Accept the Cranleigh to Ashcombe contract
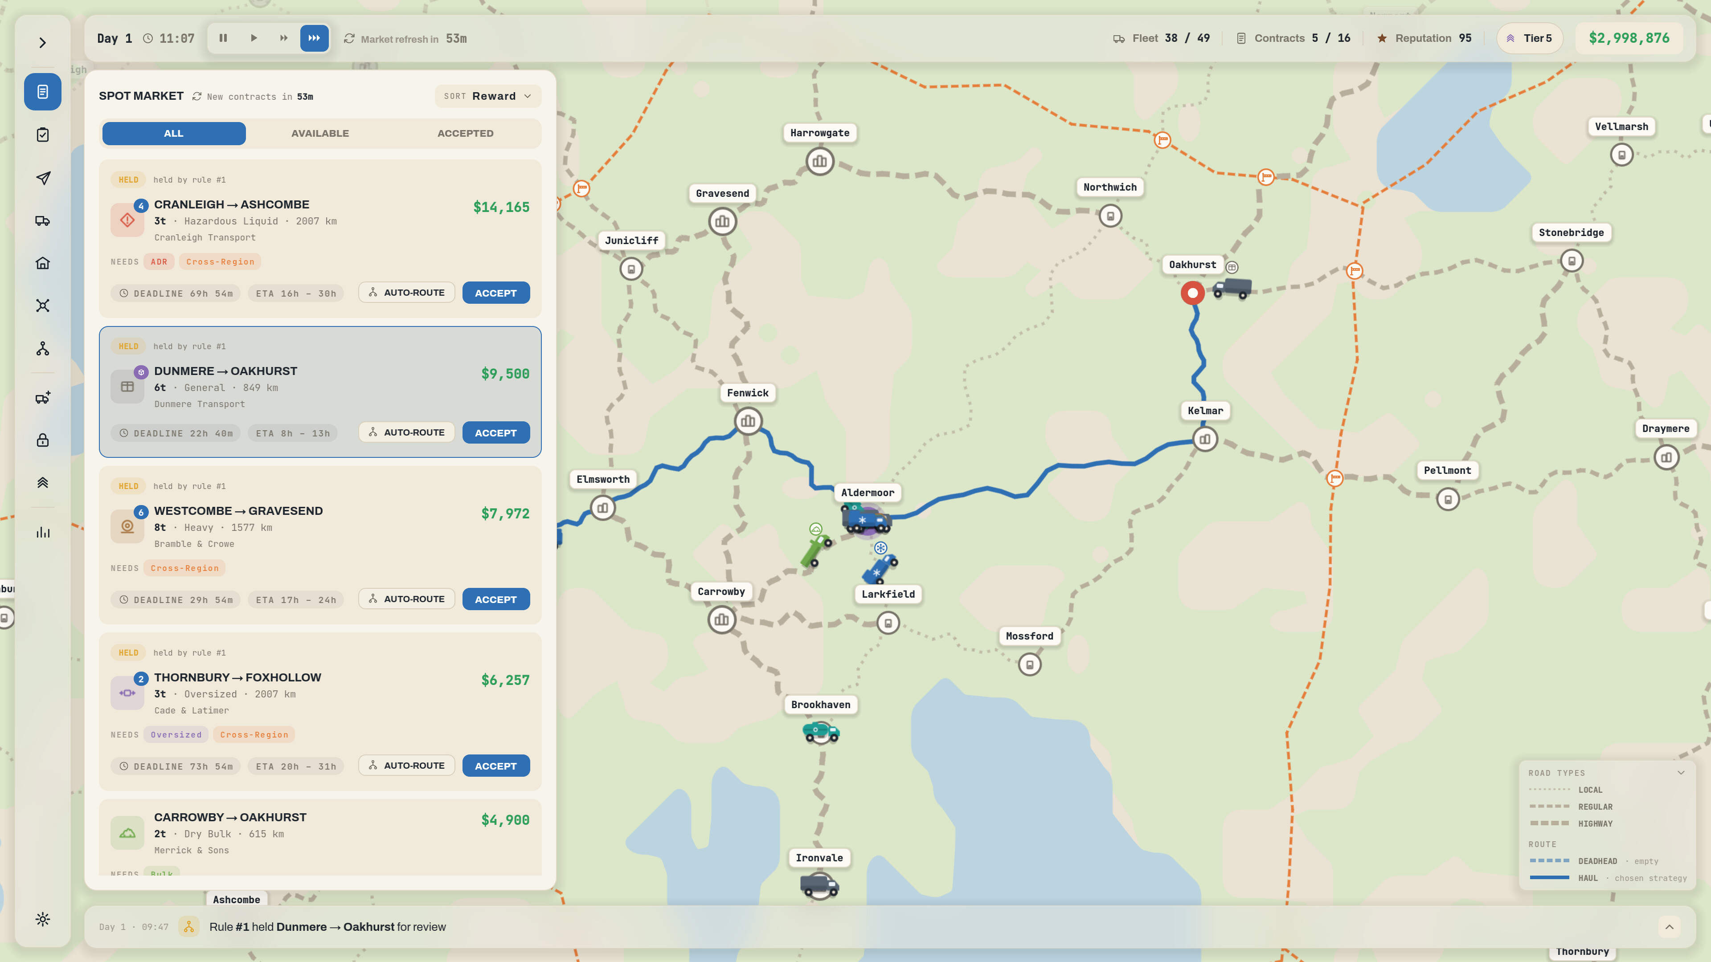The image size is (1711, 962). pos(495,293)
